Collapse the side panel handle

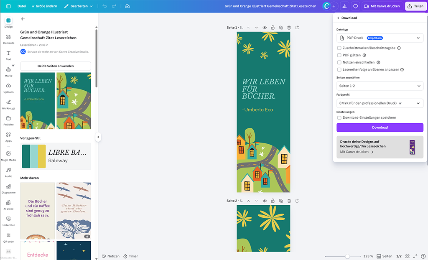[x=98, y=137]
